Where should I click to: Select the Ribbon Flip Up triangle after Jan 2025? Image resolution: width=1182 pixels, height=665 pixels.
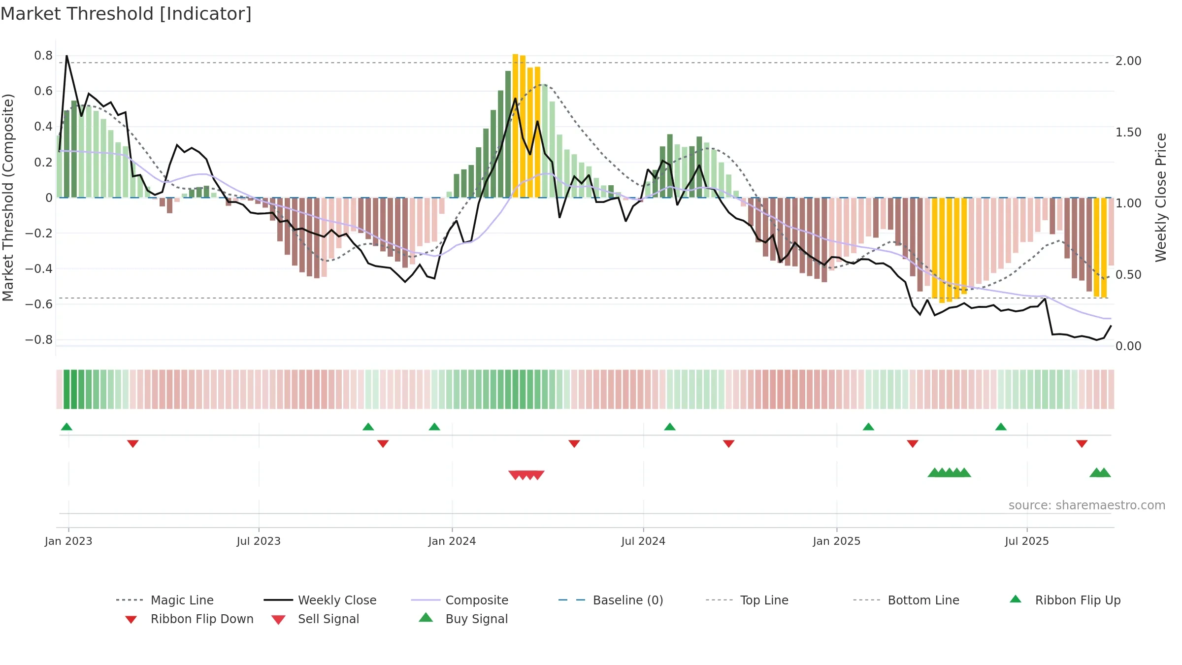point(868,427)
